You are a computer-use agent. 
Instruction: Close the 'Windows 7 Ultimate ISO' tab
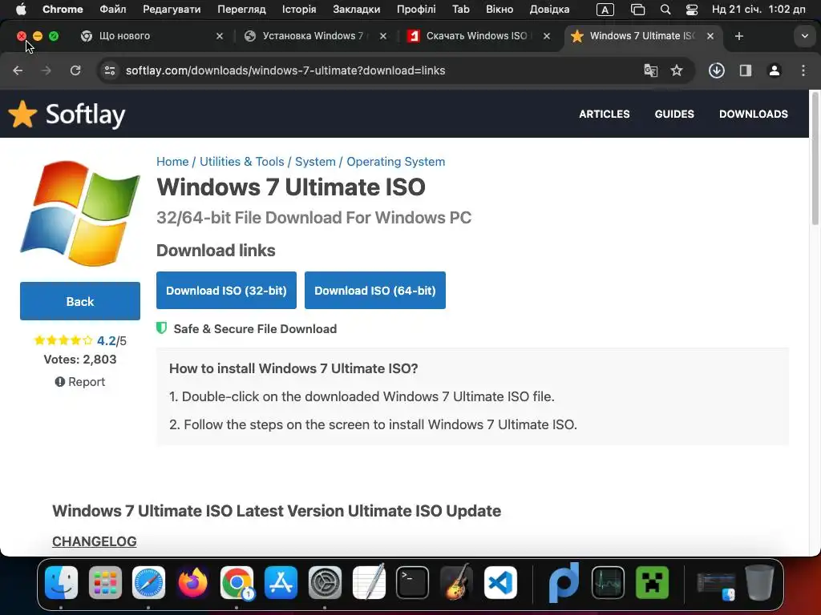point(710,36)
